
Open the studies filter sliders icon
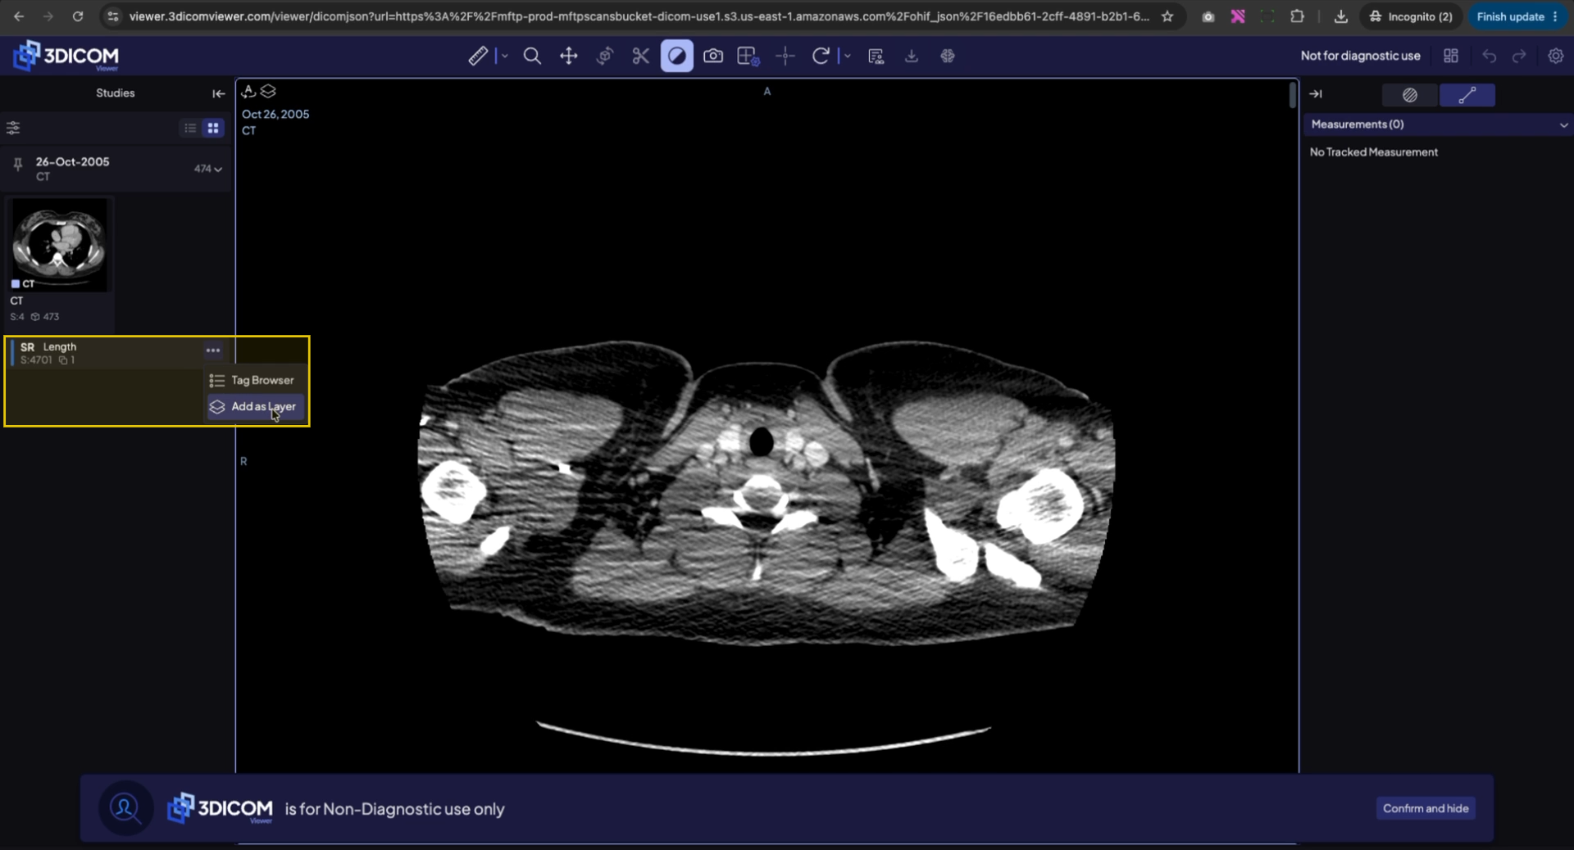13,128
